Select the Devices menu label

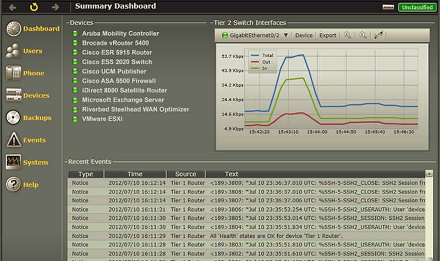tap(36, 96)
